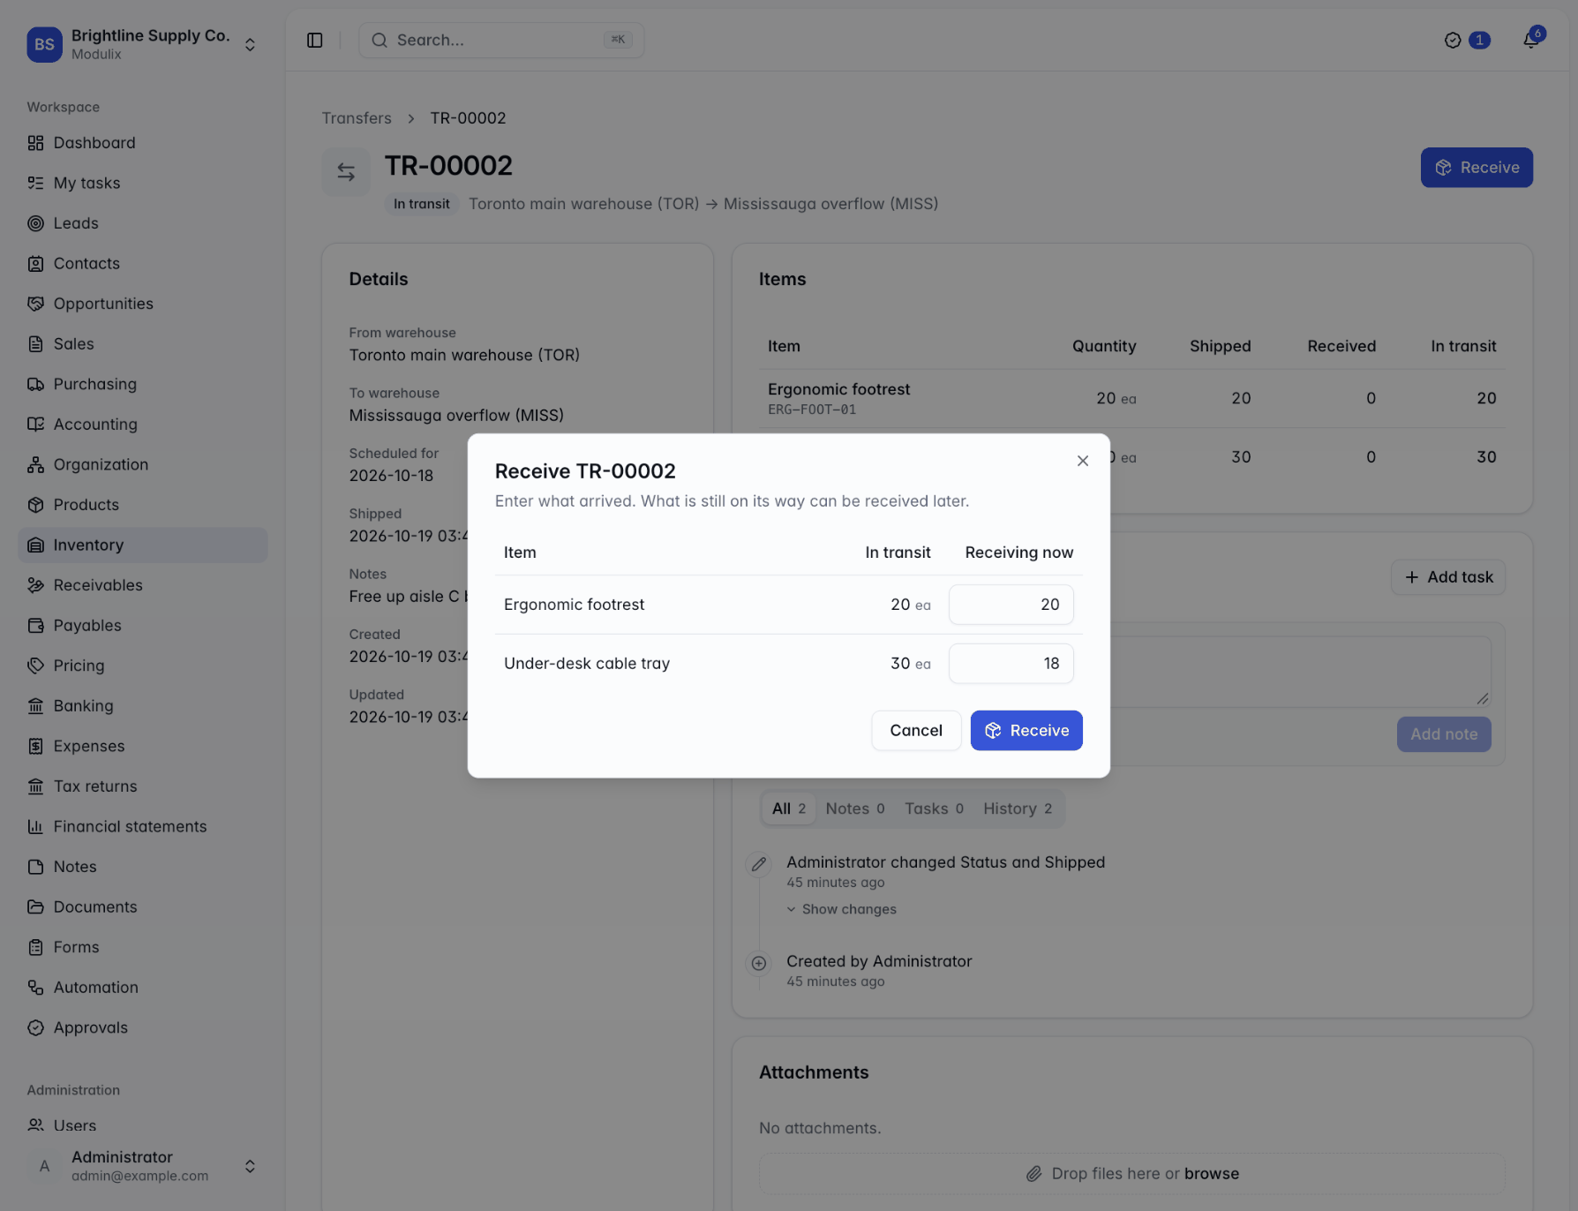Click Receive button in page header

point(1477,168)
